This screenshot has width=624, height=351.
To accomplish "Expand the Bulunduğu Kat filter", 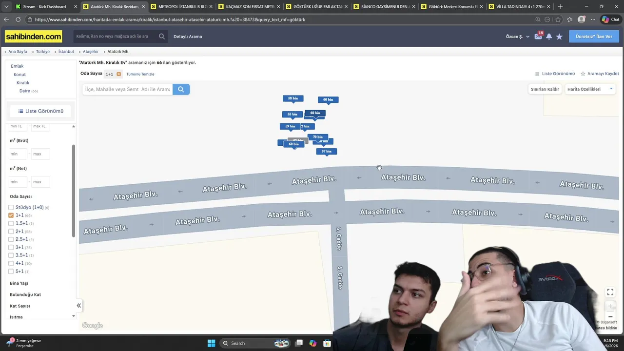I will click(25, 294).
